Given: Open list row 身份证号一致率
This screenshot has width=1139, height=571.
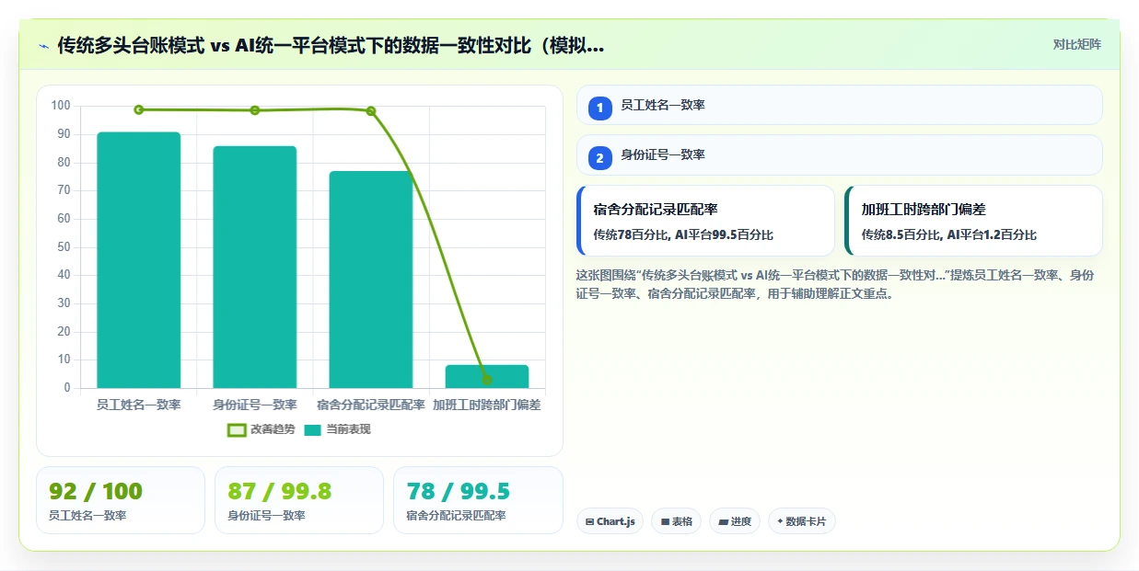Looking at the screenshot, I should 839,154.
